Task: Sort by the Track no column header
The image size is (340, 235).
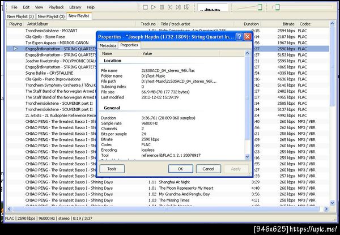Action: tap(147, 24)
